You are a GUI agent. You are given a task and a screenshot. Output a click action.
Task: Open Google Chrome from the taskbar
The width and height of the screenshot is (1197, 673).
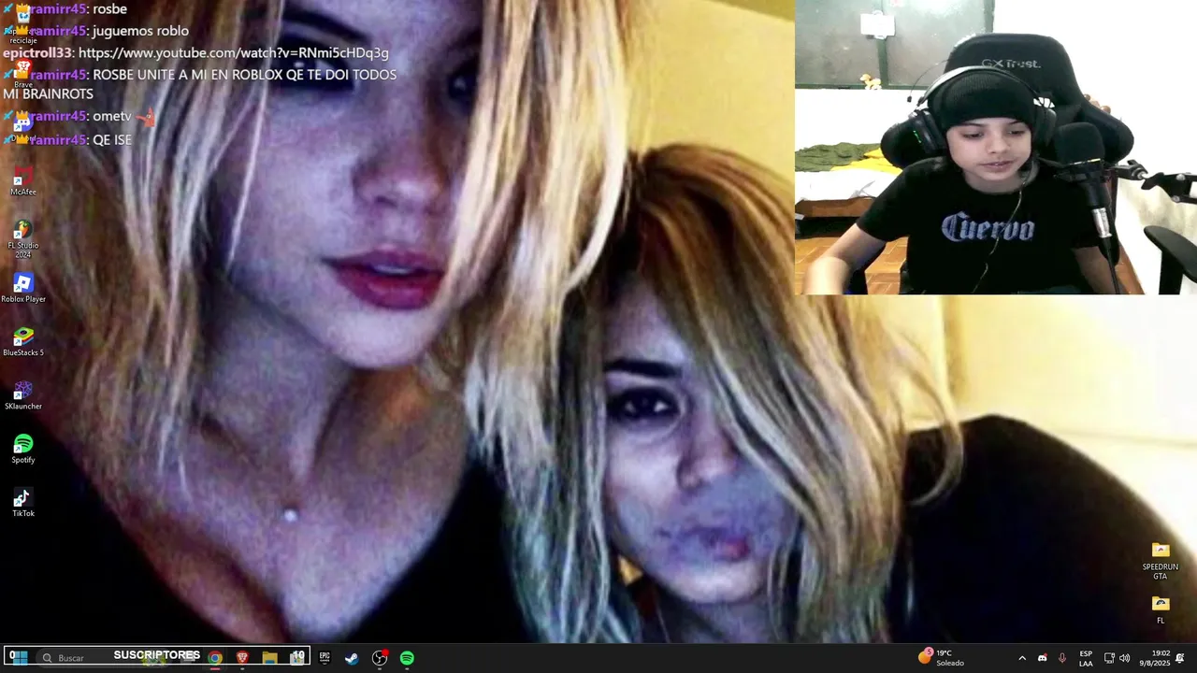(x=215, y=658)
